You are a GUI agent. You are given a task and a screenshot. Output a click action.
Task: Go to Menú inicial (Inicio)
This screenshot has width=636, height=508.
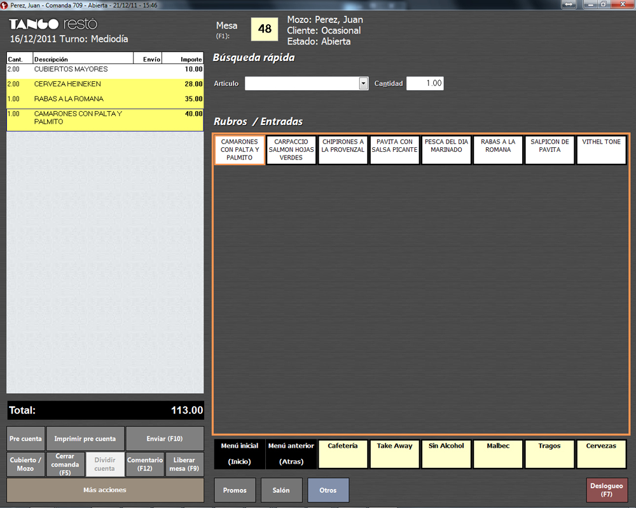point(240,454)
